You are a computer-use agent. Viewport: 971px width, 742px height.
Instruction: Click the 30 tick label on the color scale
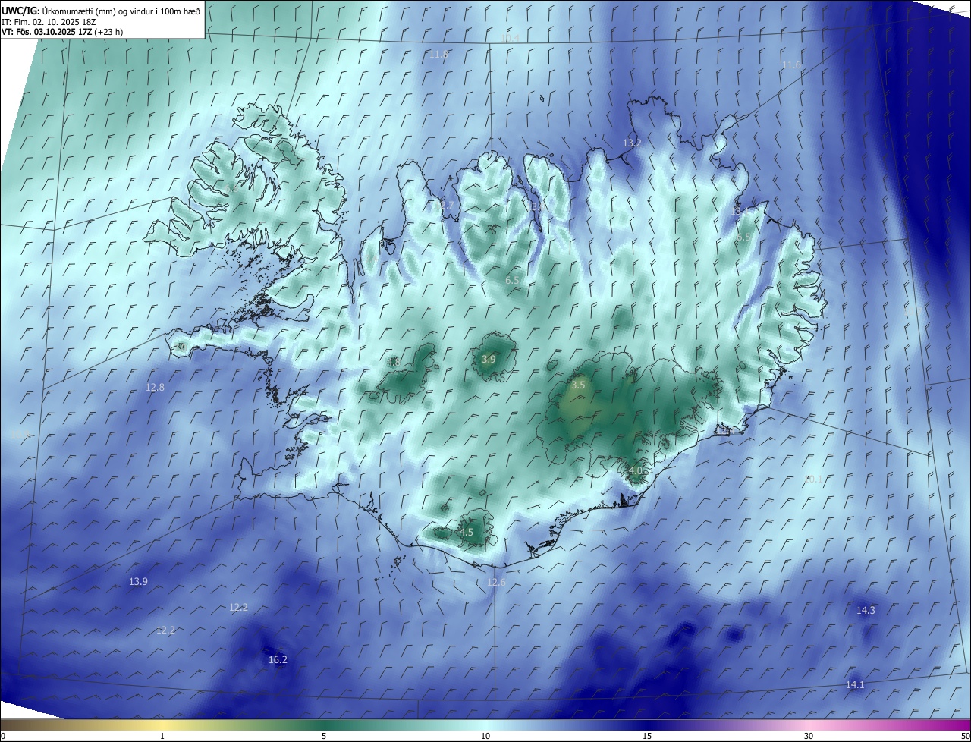[809, 736]
